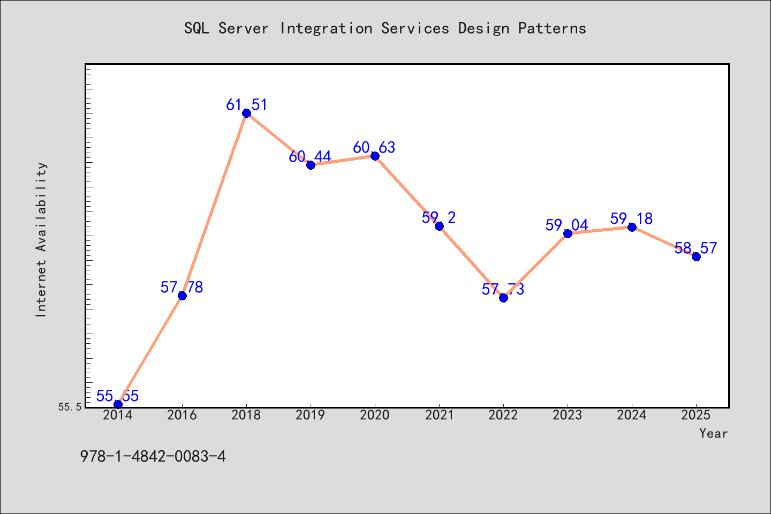Image resolution: width=771 pixels, height=514 pixels.
Task: Click the value label 61.51
Action: (x=246, y=105)
